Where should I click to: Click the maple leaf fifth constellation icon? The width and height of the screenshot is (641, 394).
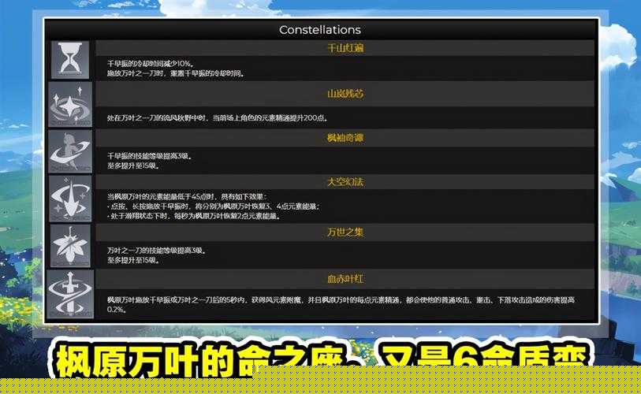70,246
